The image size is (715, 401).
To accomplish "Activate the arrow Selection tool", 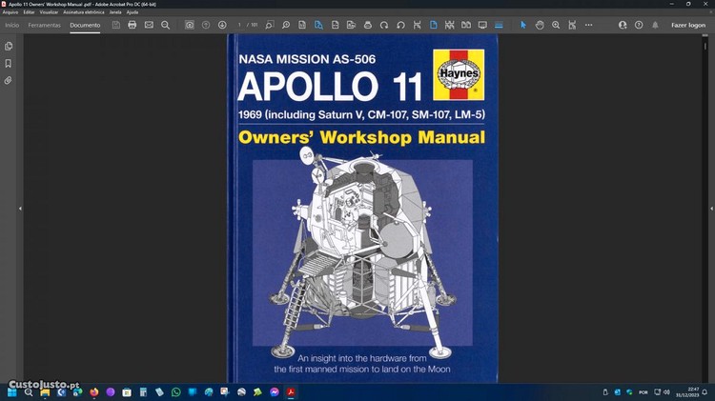I will 523,25.
